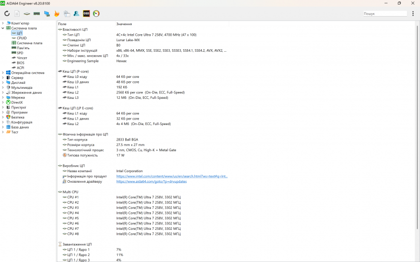Expand the Операційна система tree node

3,73
